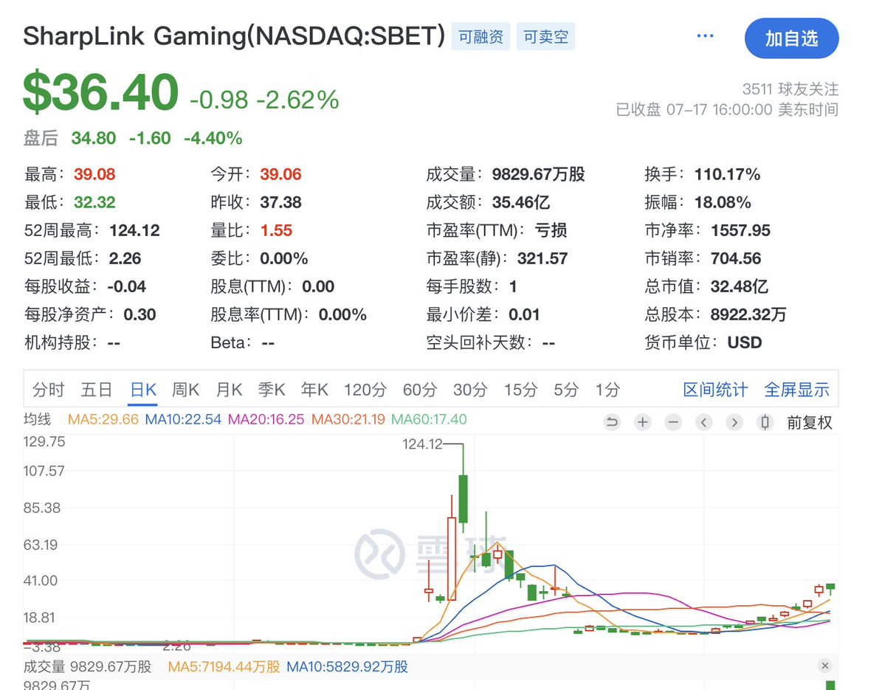Click the 可融资 tag

[x=481, y=37]
